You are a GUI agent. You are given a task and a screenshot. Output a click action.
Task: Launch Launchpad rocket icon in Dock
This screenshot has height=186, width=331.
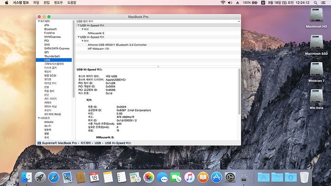40,177
